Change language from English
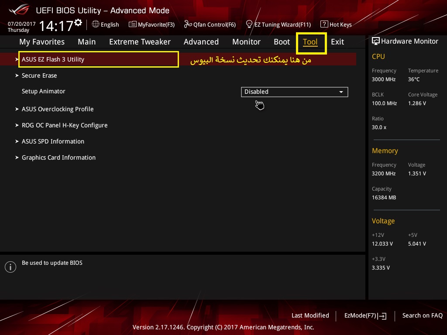The height and width of the screenshot is (335, 447). (x=110, y=24)
